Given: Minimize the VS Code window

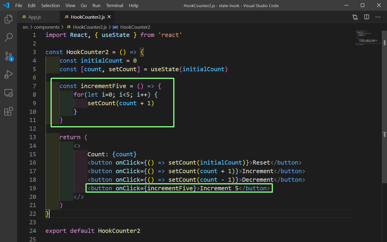Looking at the screenshot, I should click(x=347, y=5).
